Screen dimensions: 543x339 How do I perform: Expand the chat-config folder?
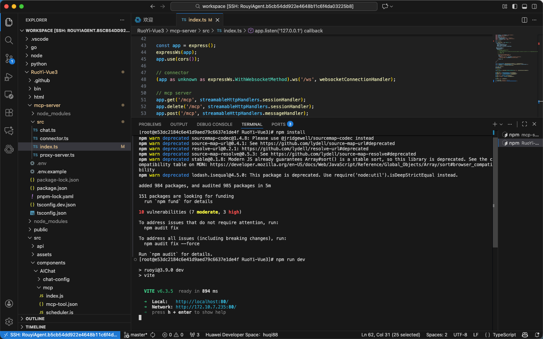point(75,279)
